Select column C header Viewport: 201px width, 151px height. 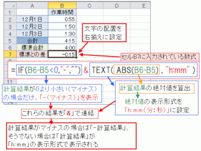click(90, 6)
